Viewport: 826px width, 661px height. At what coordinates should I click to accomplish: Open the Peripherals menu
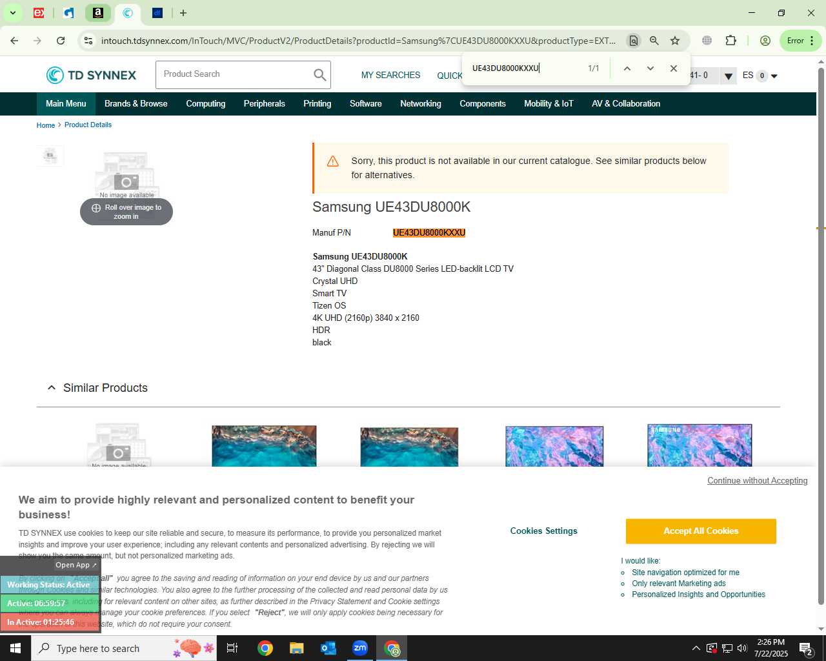click(264, 104)
